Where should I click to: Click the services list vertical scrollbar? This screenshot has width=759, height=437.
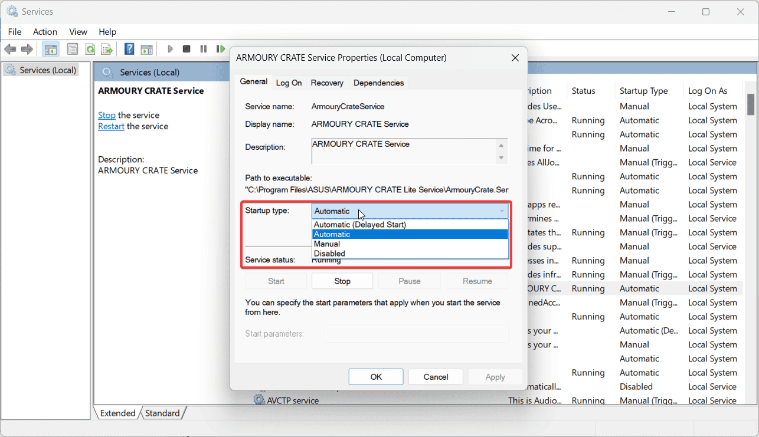tap(751, 248)
